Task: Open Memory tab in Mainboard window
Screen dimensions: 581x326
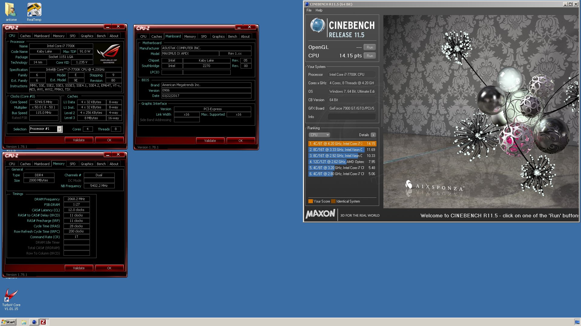Action: [190, 37]
